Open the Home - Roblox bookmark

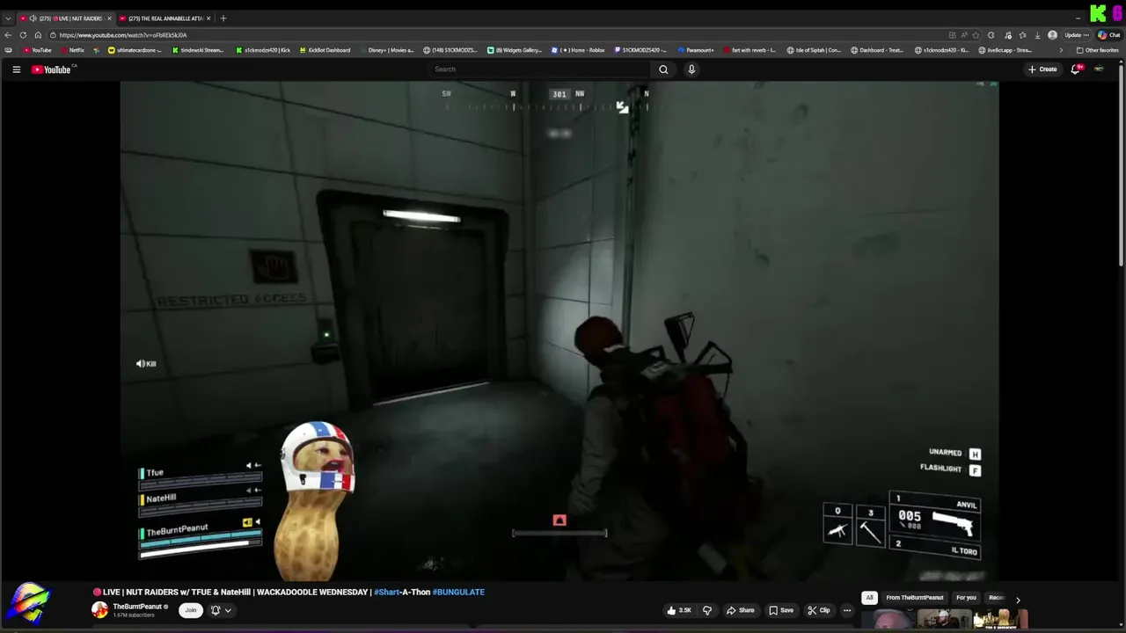[x=579, y=50]
